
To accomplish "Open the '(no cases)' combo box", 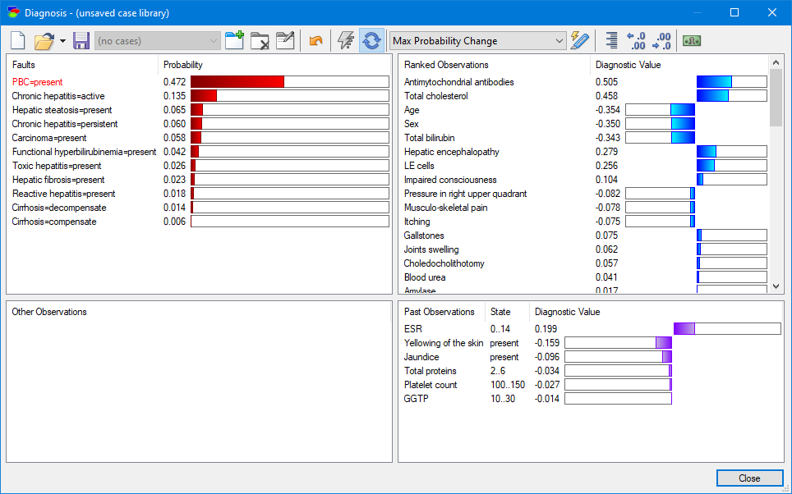I will pyautogui.click(x=158, y=41).
